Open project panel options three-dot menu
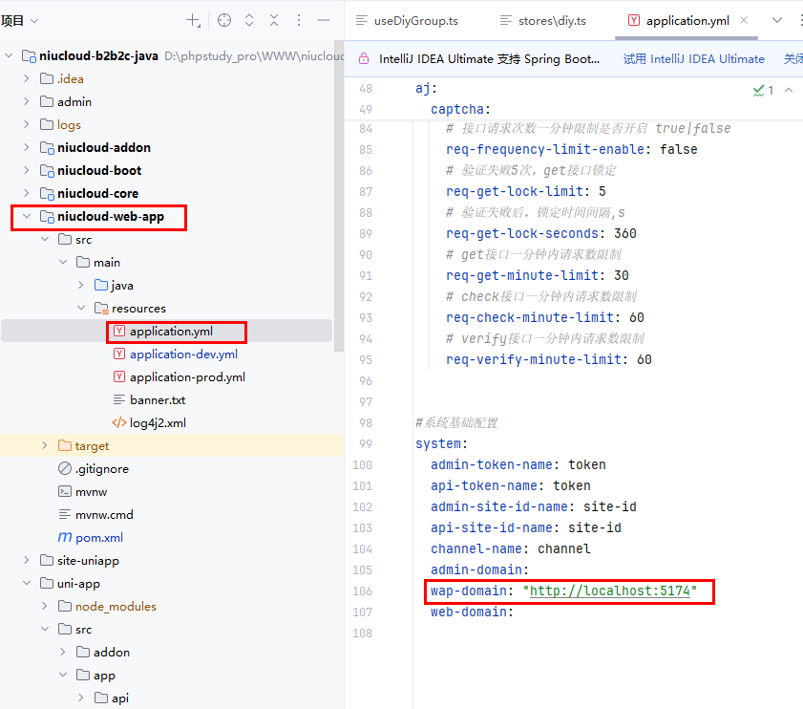This screenshot has height=709, width=803. pyautogui.click(x=299, y=20)
